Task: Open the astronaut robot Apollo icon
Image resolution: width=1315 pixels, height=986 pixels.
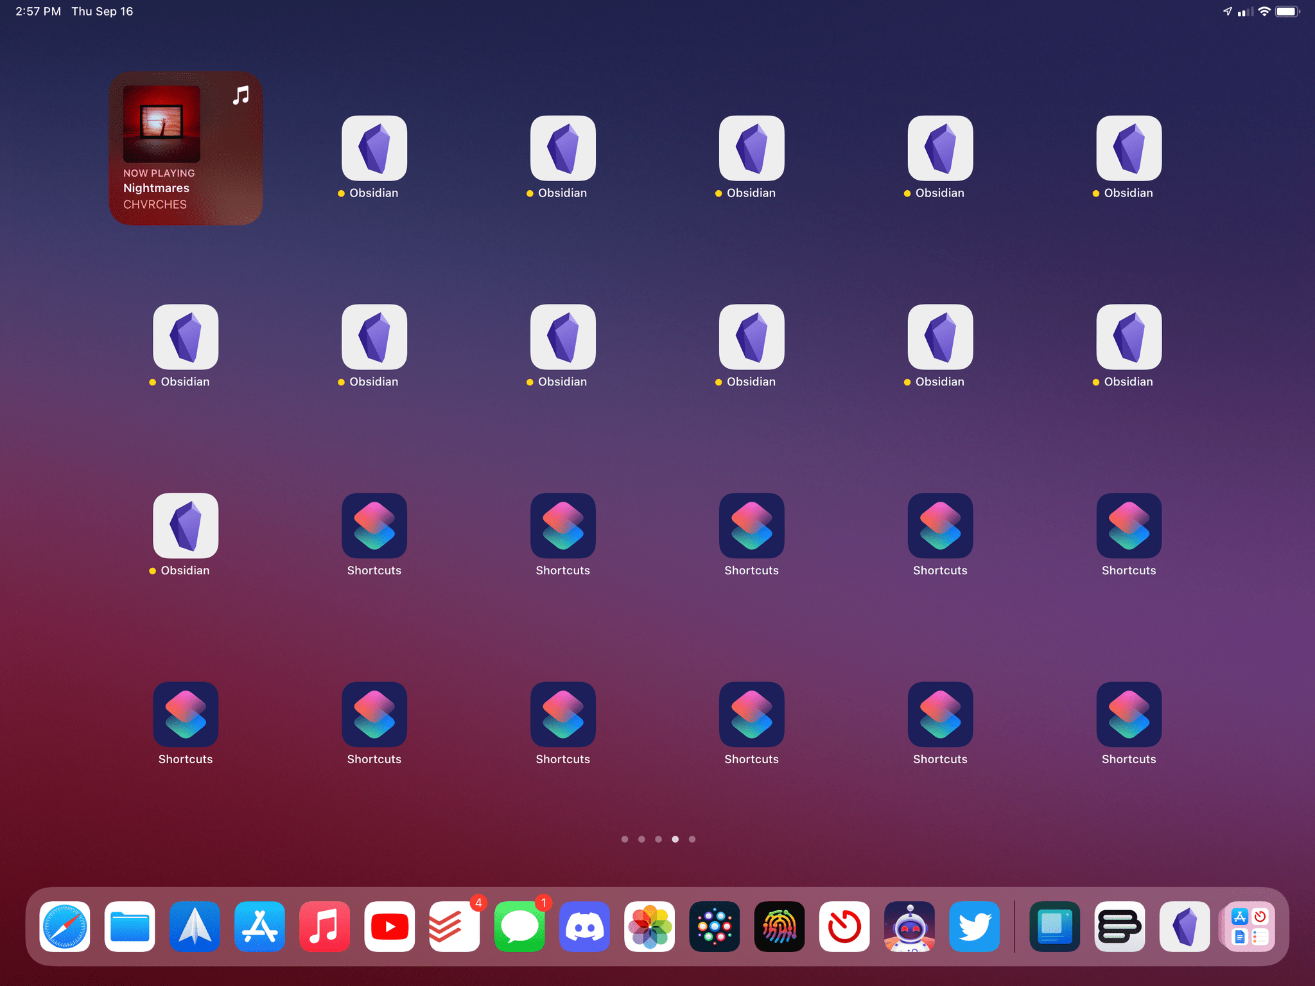Action: [x=910, y=926]
